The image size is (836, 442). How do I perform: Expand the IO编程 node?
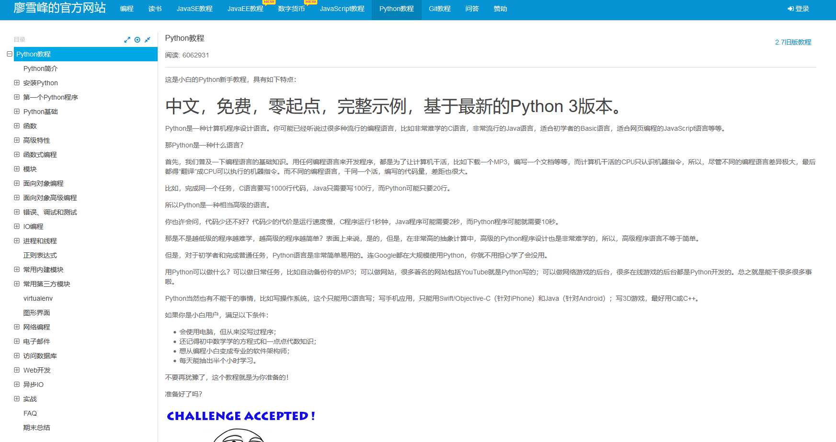(x=17, y=227)
